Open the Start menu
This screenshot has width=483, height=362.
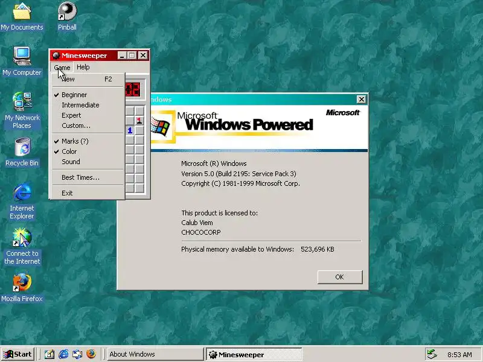point(18,354)
